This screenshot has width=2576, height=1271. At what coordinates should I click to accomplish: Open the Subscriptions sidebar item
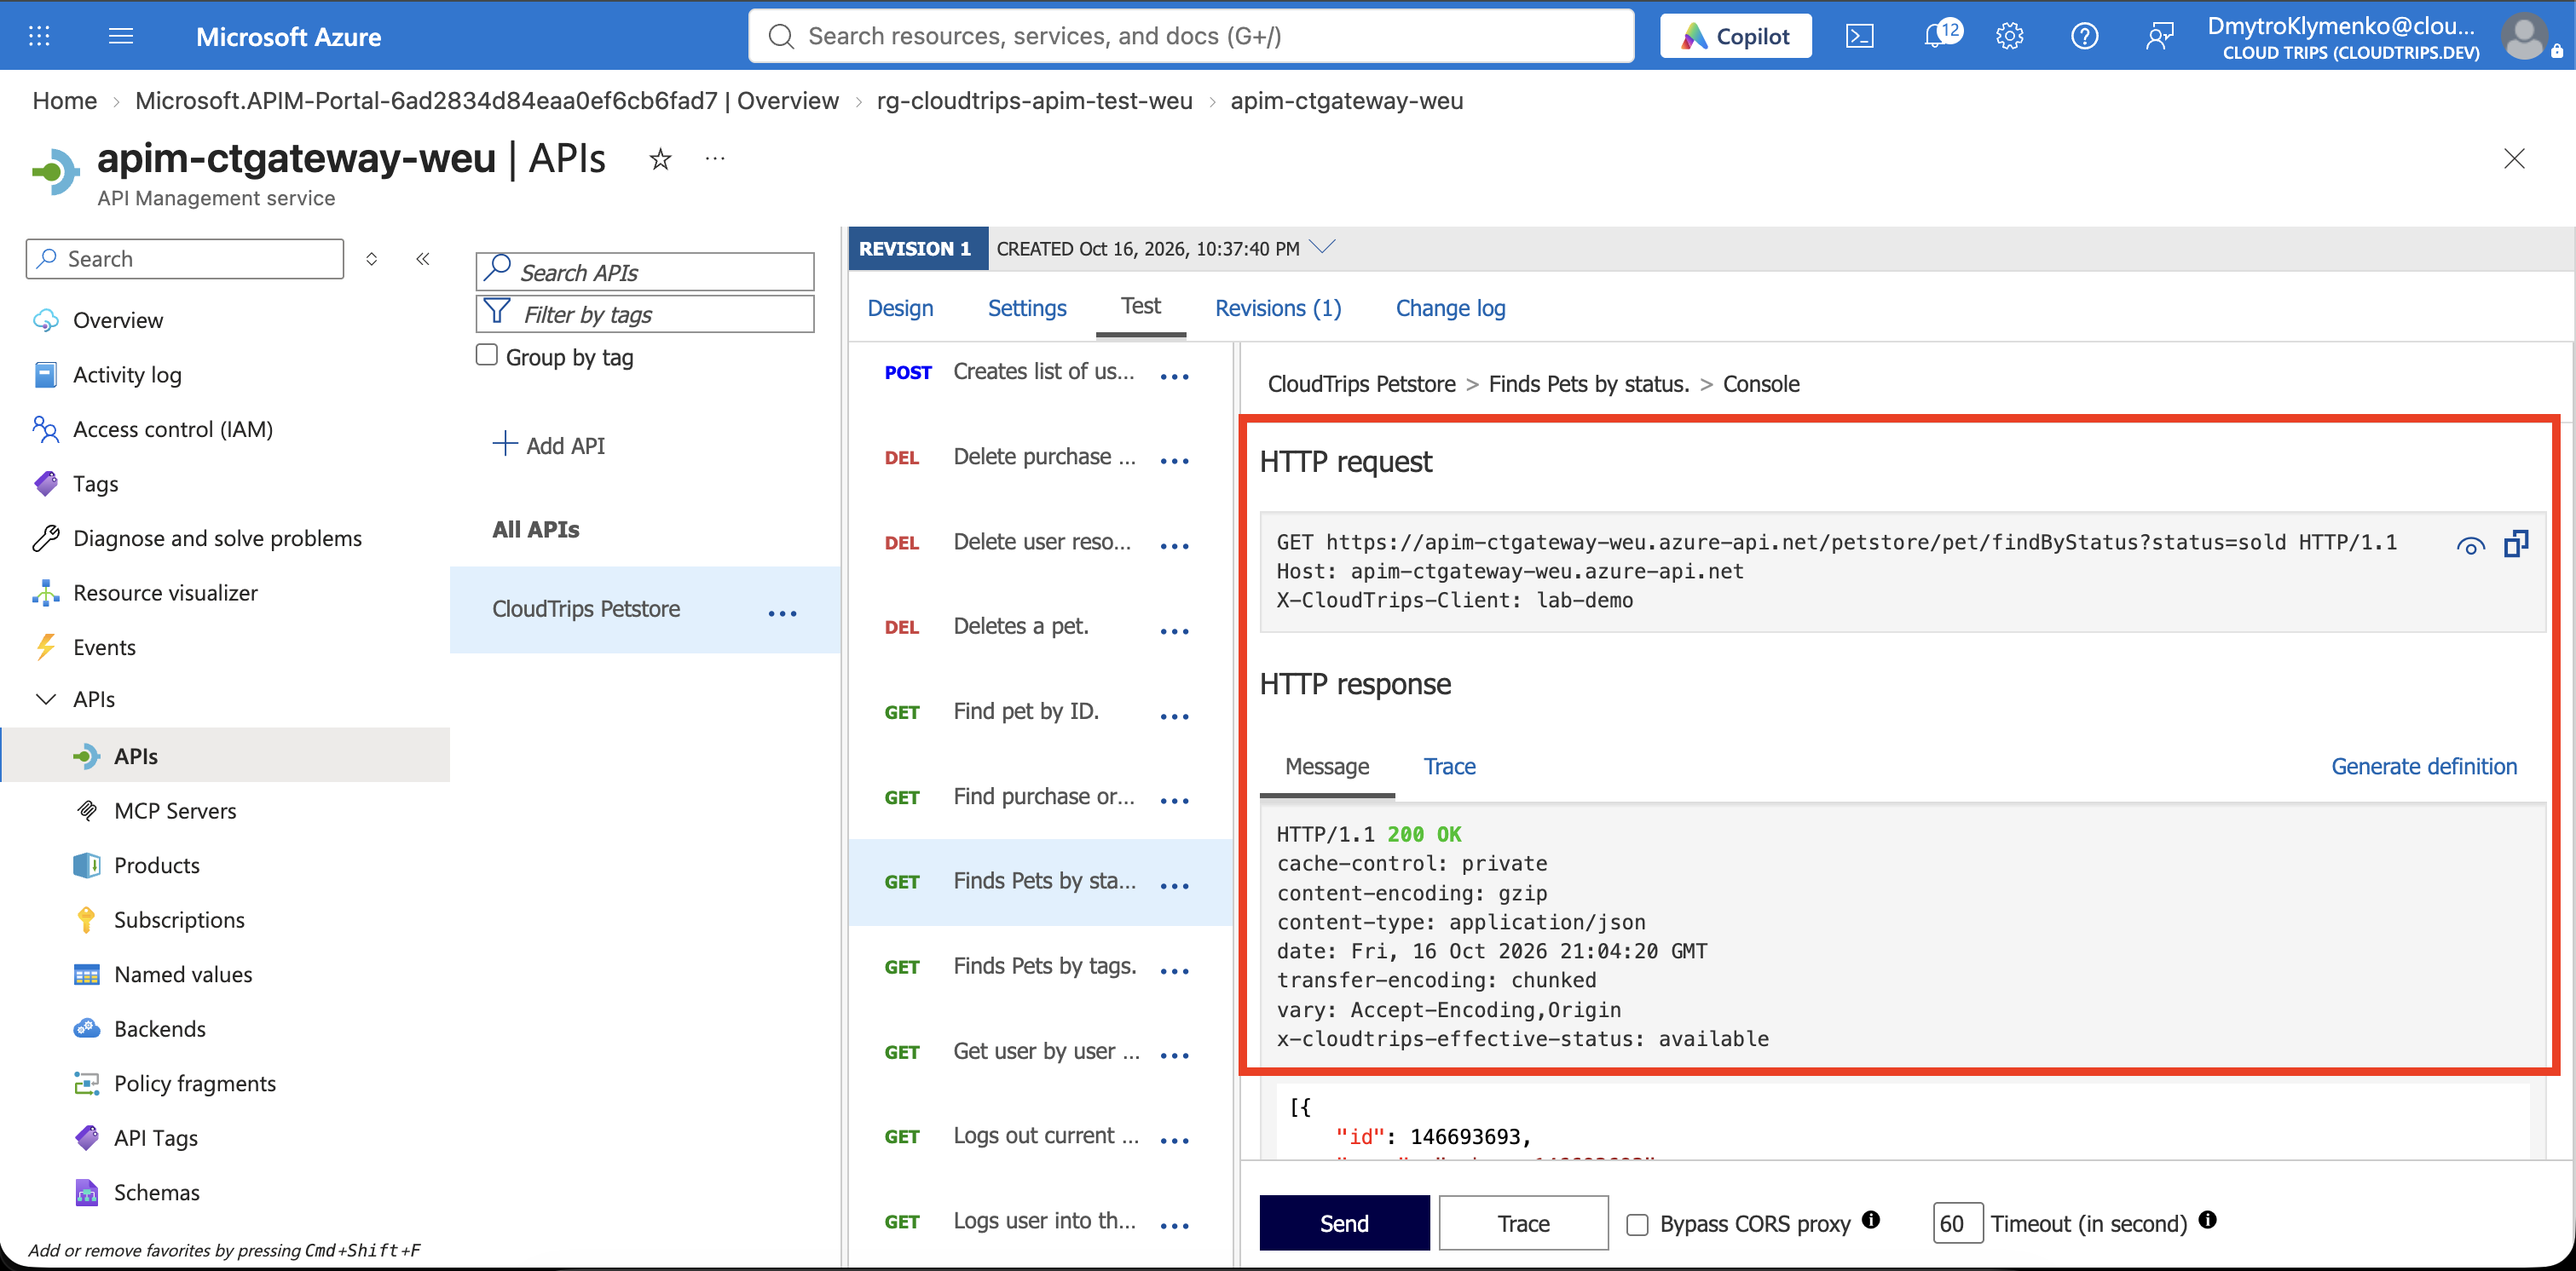tap(179, 919)
